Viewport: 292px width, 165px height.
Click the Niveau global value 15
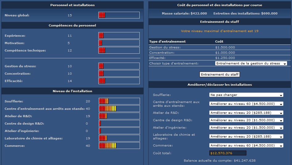70,15
